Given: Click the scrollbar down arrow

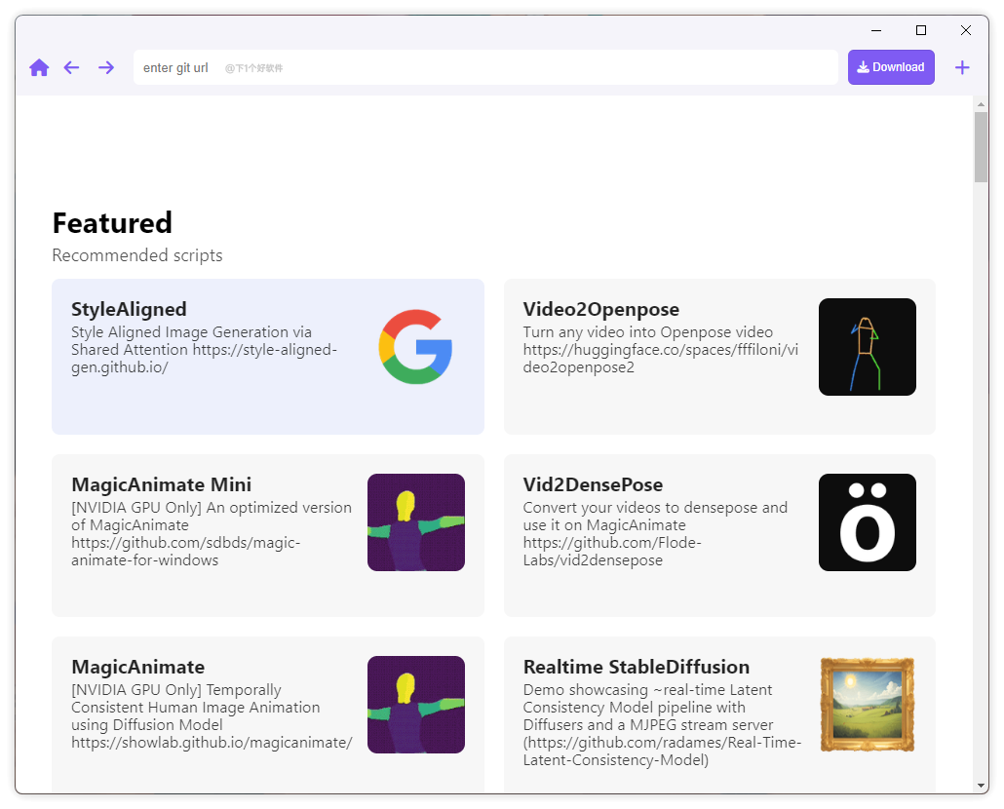Looking at the screenshot, I should 981,786.
